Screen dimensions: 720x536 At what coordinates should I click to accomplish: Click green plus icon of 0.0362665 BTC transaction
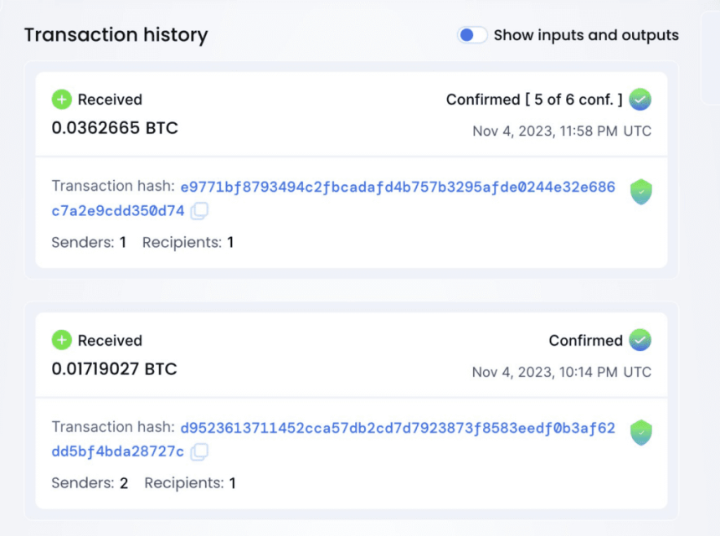tap(62, 100)
